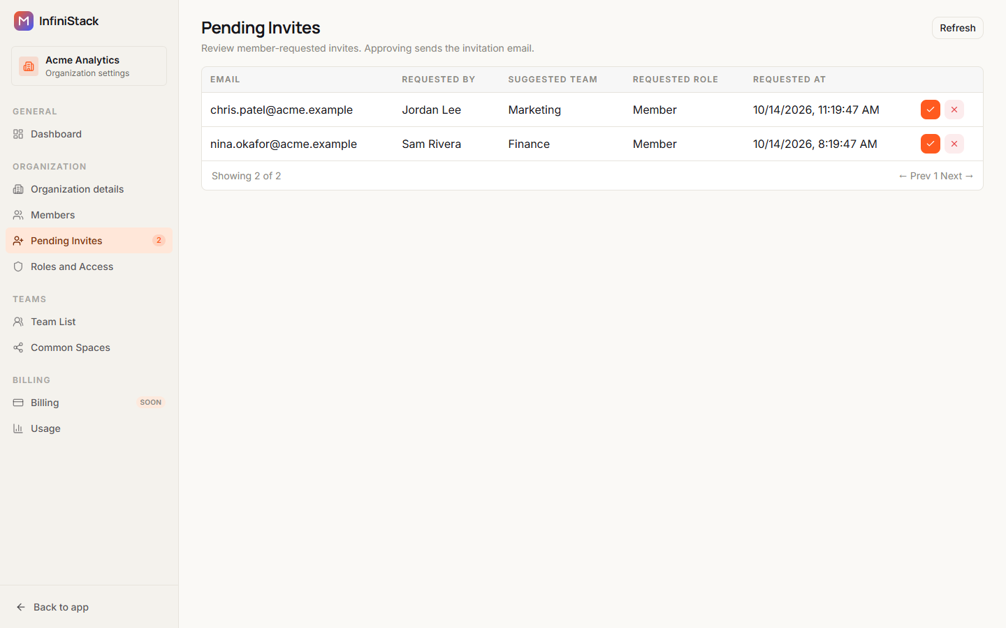Click the Usage bar chart icon
The image size is (1006, 628).
18,428
